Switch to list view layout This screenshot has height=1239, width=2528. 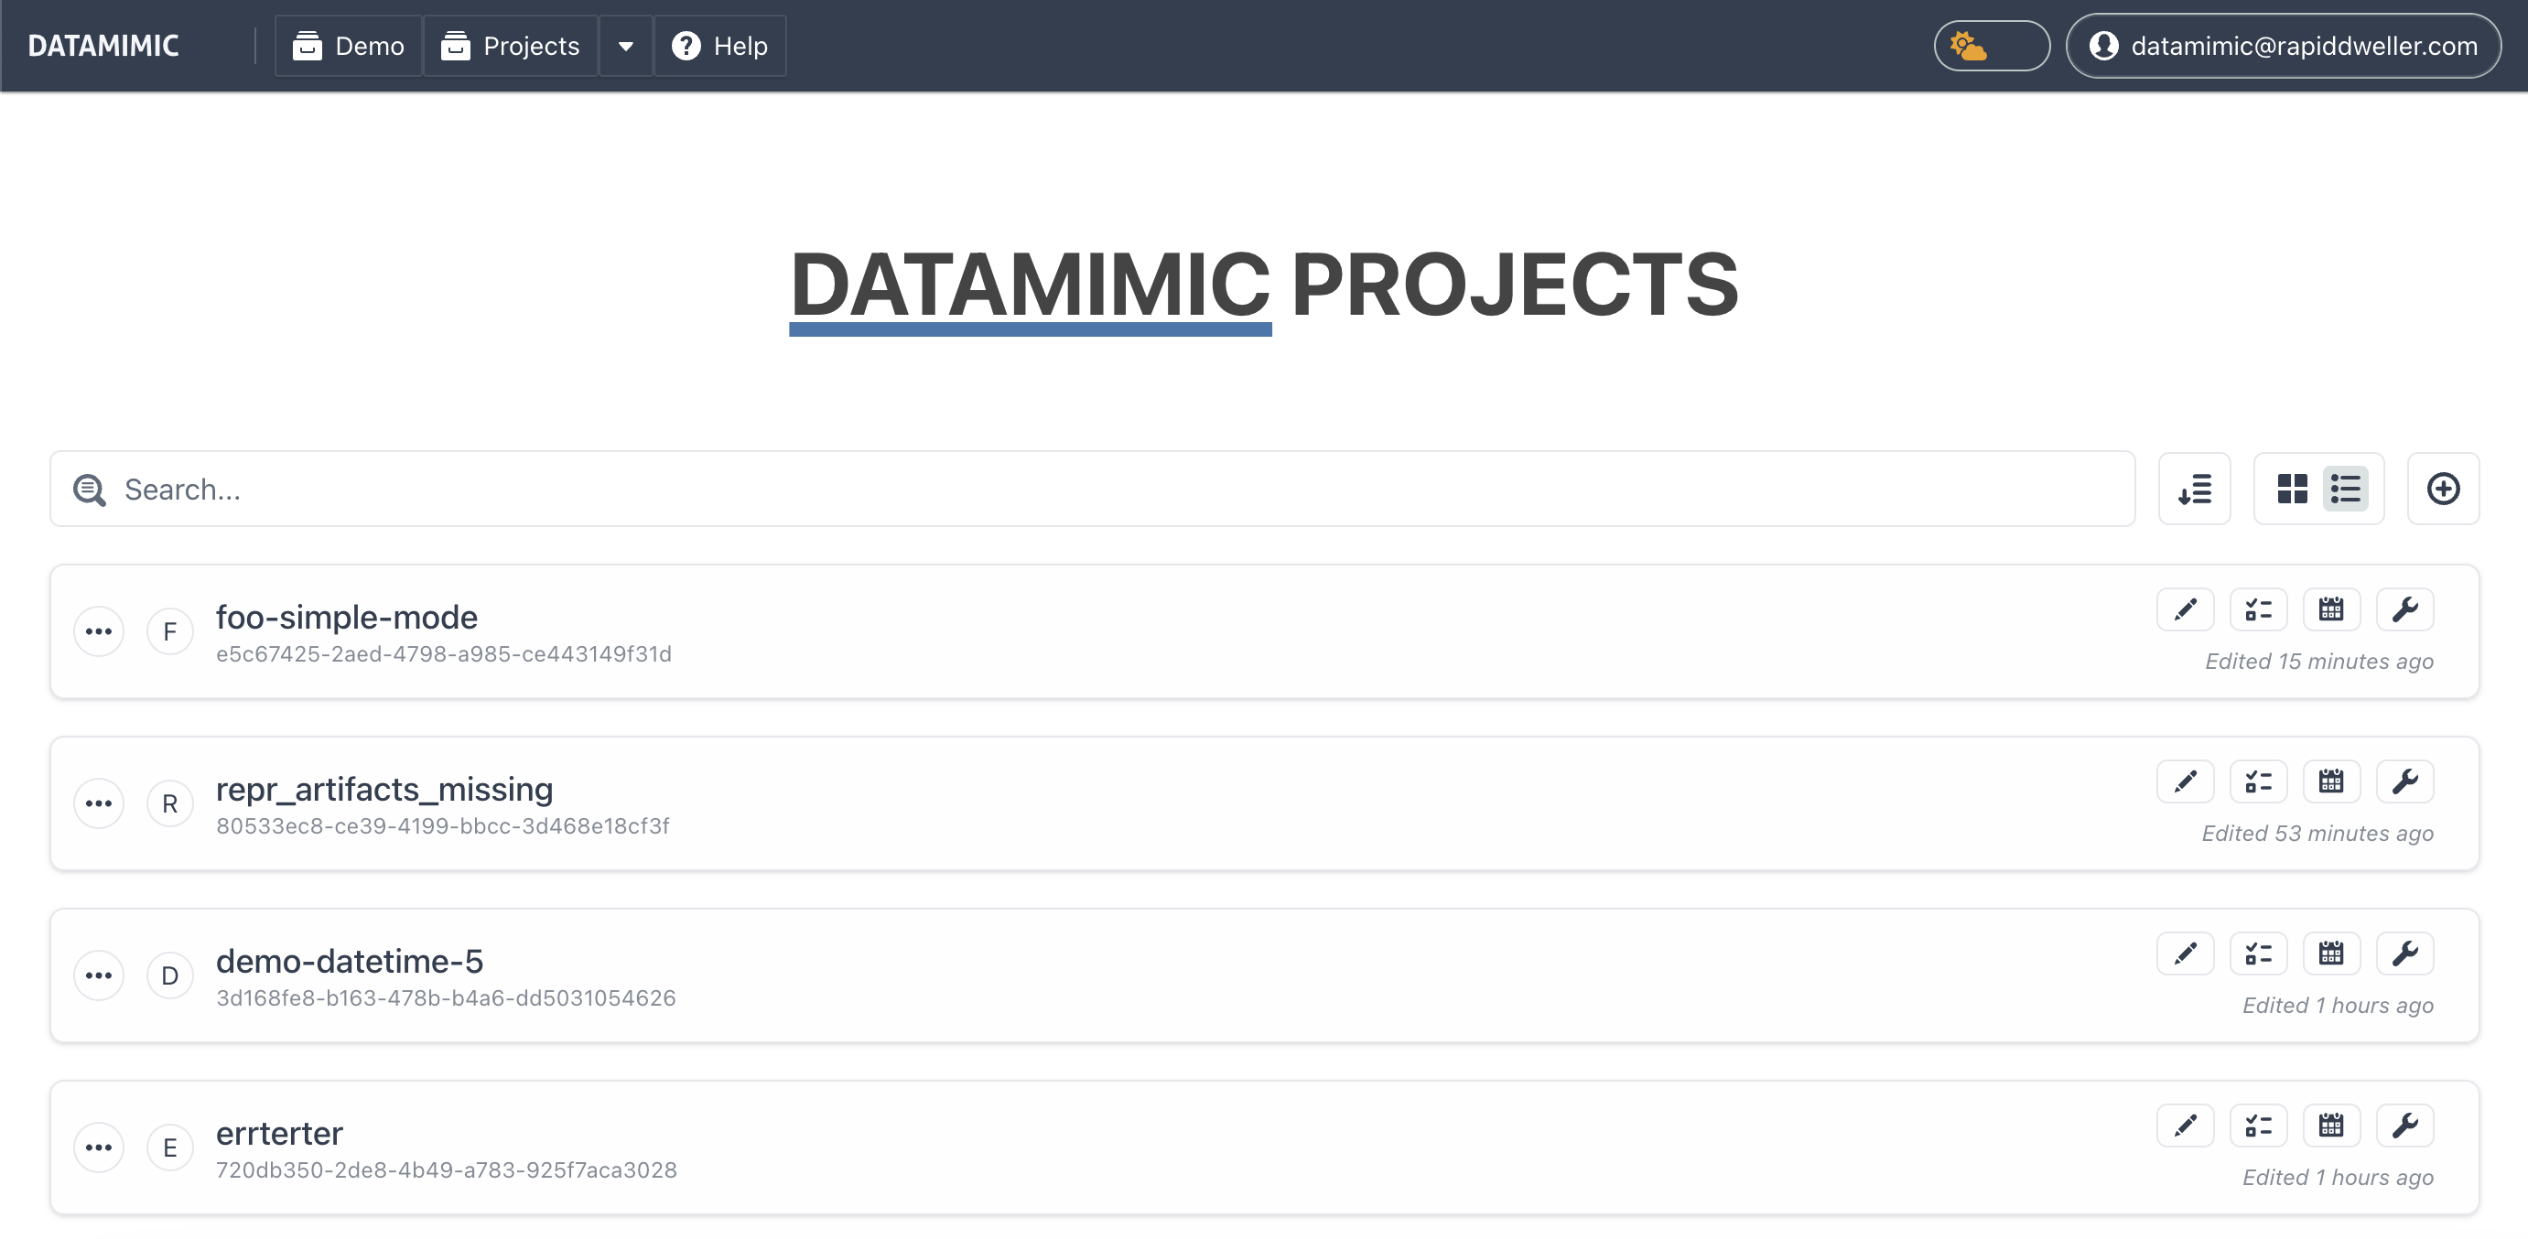click(x=2344, y=489)
